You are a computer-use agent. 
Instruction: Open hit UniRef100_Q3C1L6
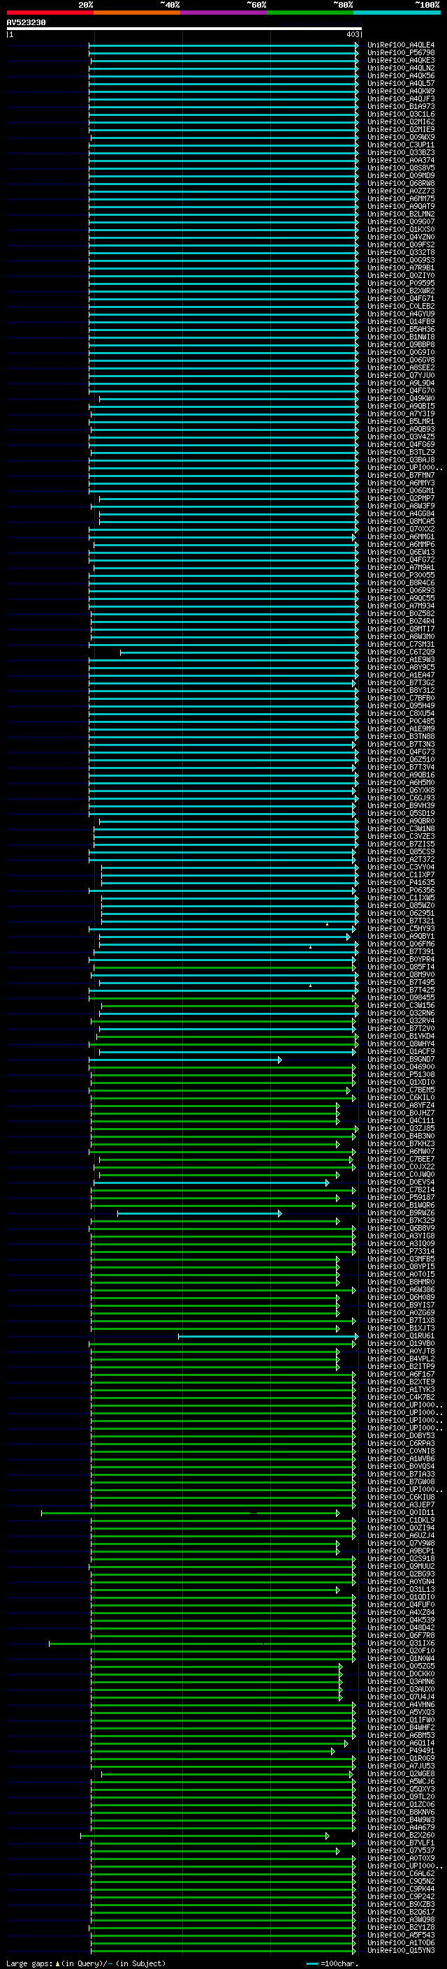401,114
